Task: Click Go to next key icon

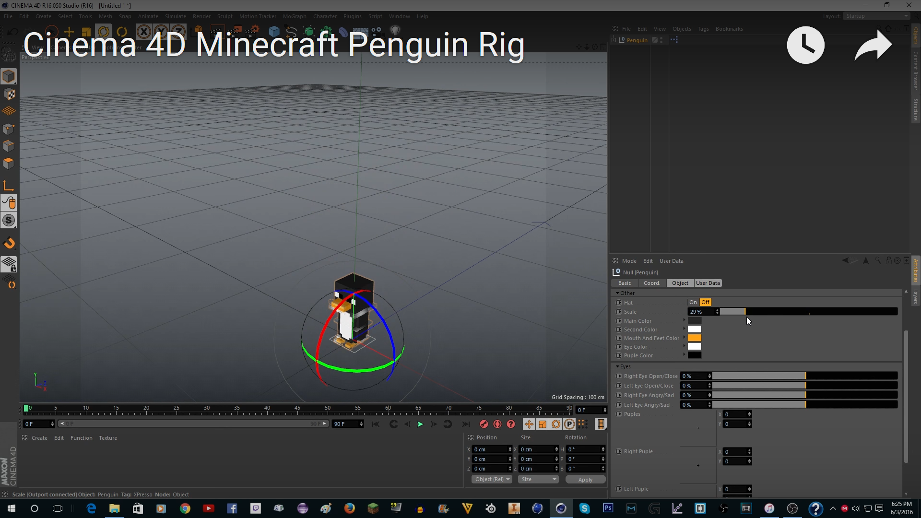Action: (x=448, y=424)
